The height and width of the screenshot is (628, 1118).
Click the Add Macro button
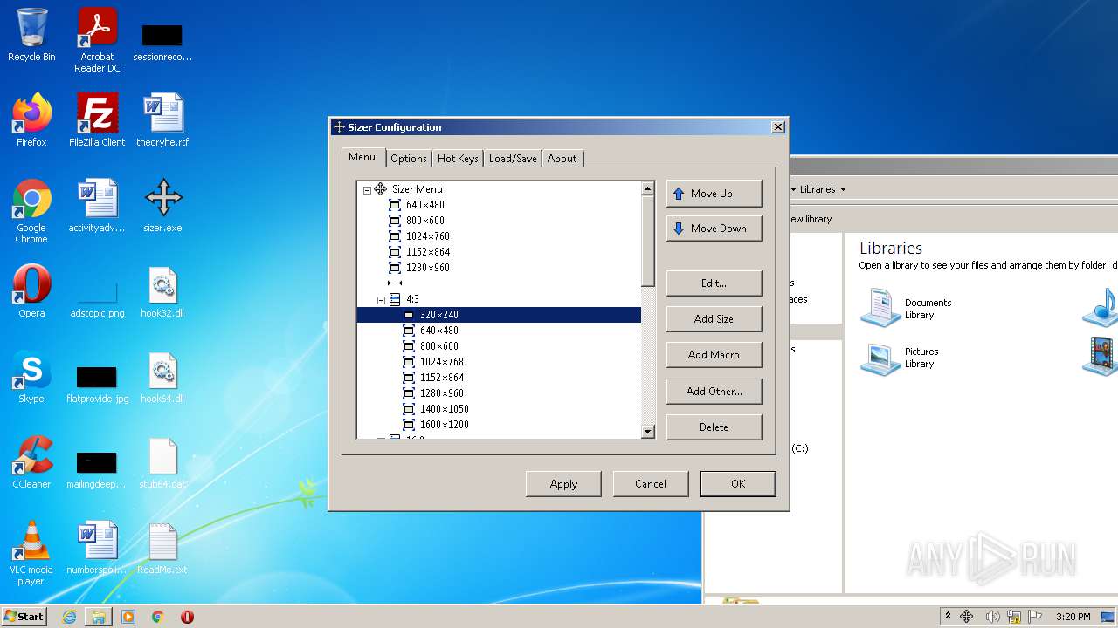pos(714,355)
